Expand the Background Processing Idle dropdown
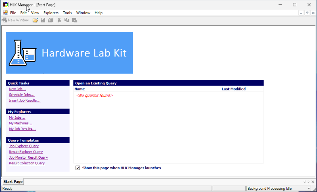Screen dimensions: 317x192 (309, 189)
